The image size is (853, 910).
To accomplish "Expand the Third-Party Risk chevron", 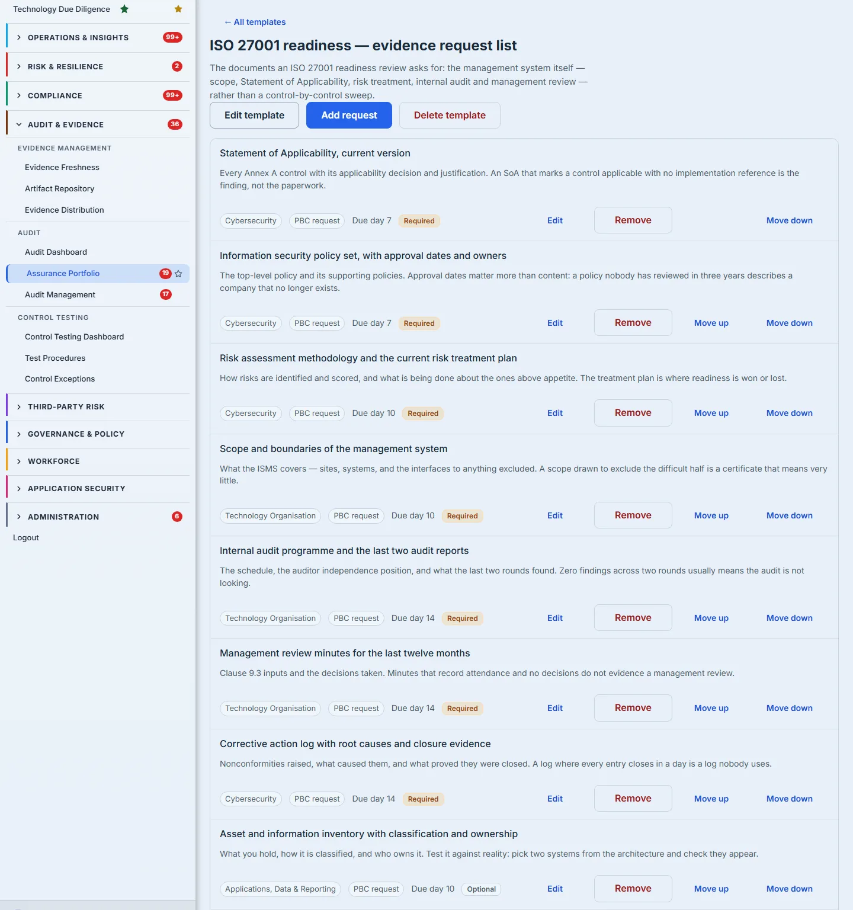I will tap(19, 407).
